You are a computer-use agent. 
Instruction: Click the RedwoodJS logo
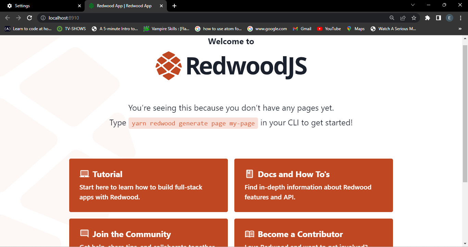pyautogui.click(x=231, y=65)
